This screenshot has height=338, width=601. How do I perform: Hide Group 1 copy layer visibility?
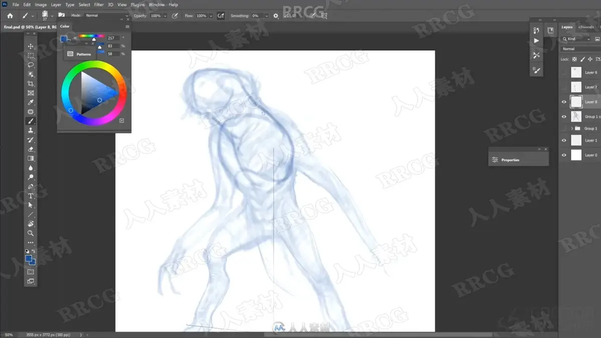564,117
